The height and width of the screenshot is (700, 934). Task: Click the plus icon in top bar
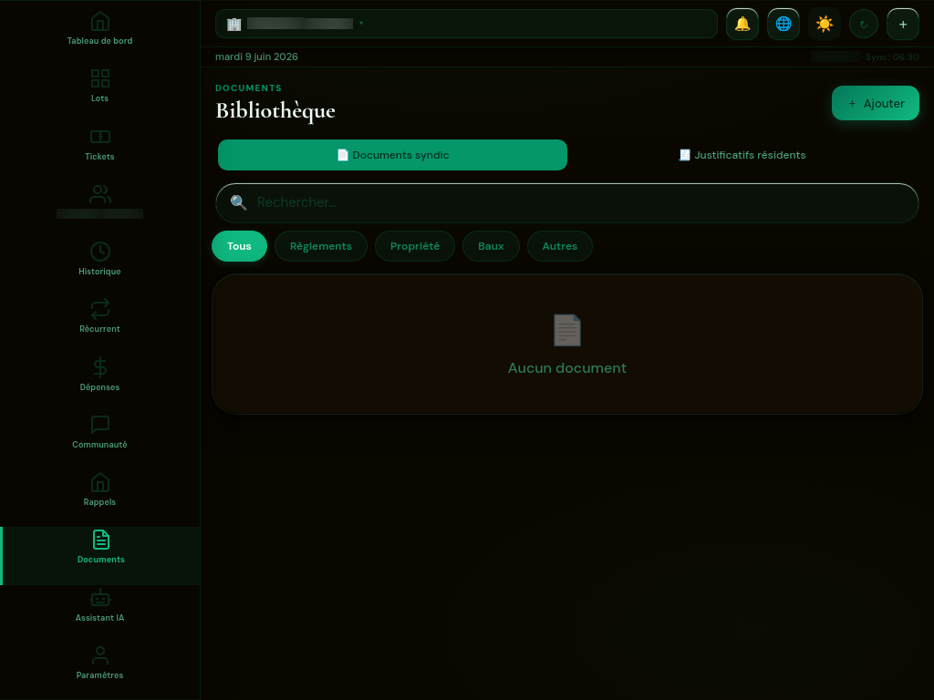click(903, 25)
